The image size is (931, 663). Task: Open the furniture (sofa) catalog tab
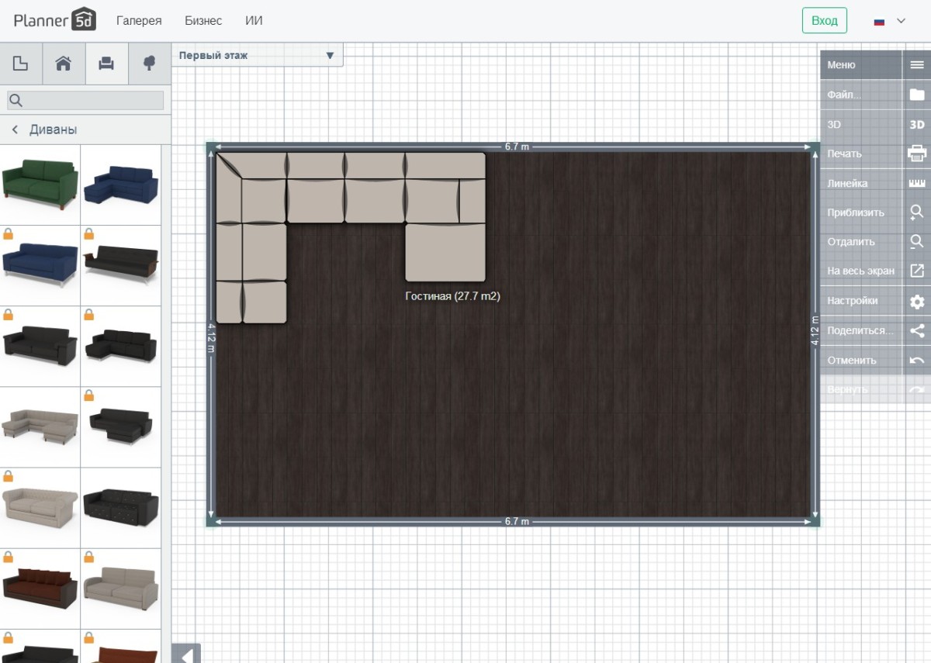pyautogui.click(x=106, y=64)
